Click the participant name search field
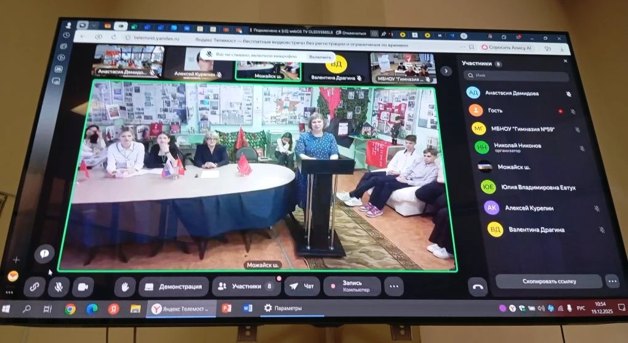 point(516,76)
